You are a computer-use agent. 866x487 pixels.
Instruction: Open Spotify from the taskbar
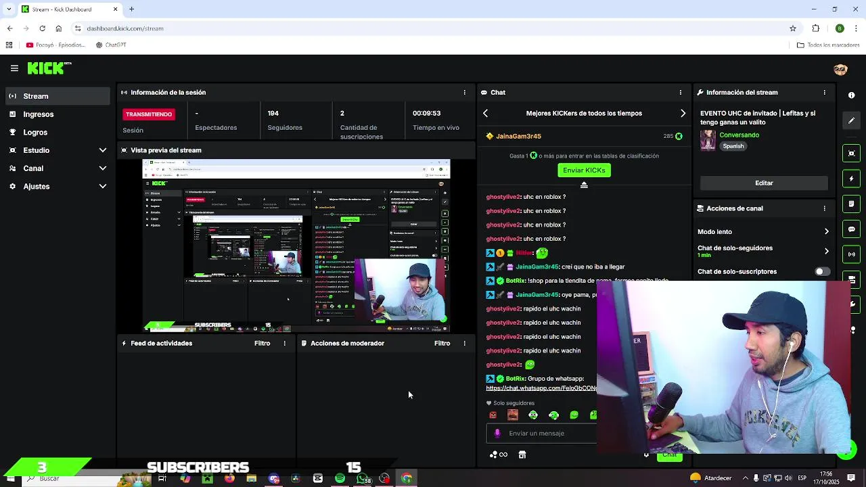click(x=340, y=479)
